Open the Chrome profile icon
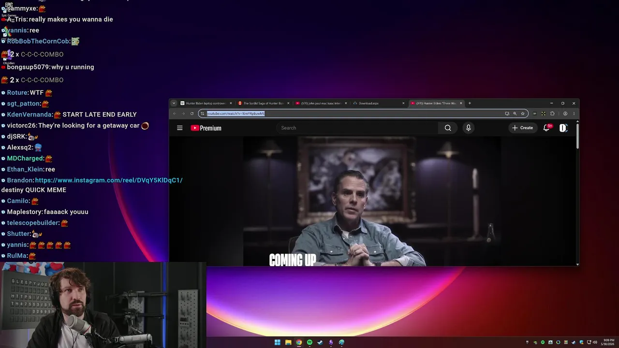Viewport: 619px width, 348px height. [x=565, y=114]
